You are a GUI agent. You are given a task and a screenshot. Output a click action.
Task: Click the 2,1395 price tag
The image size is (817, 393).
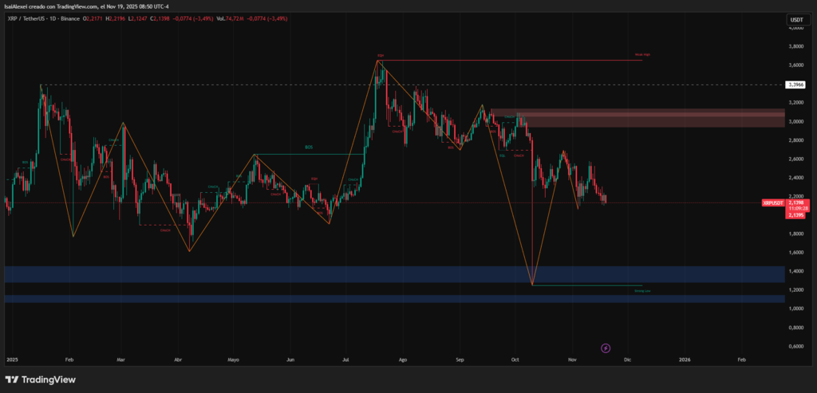(x=795, y=215)
